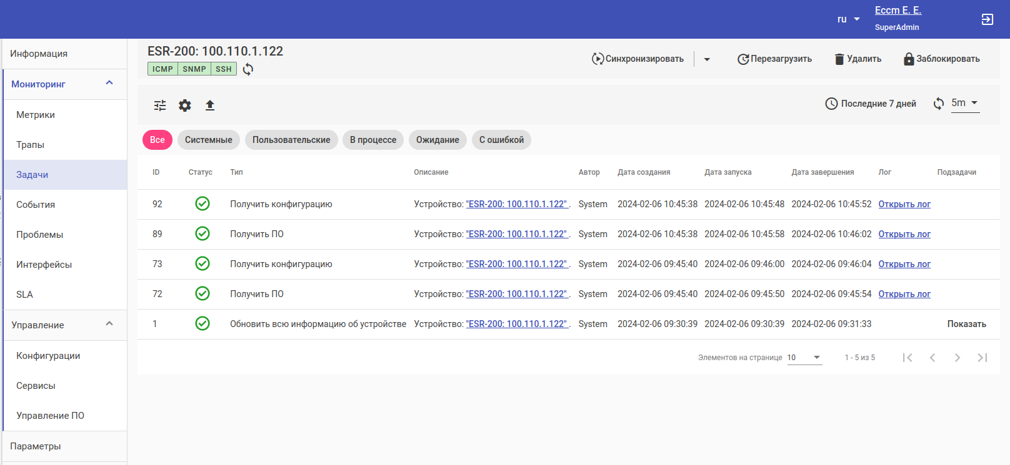This screenshot has width=1010, height=465.
Task: Open items per page dropdown
Action: point(804,358)
